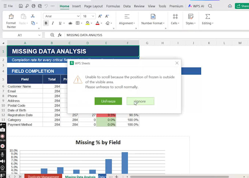Click the Customer Name cell
The height and width of the screenshot is (178, 249).
point(25,86)
